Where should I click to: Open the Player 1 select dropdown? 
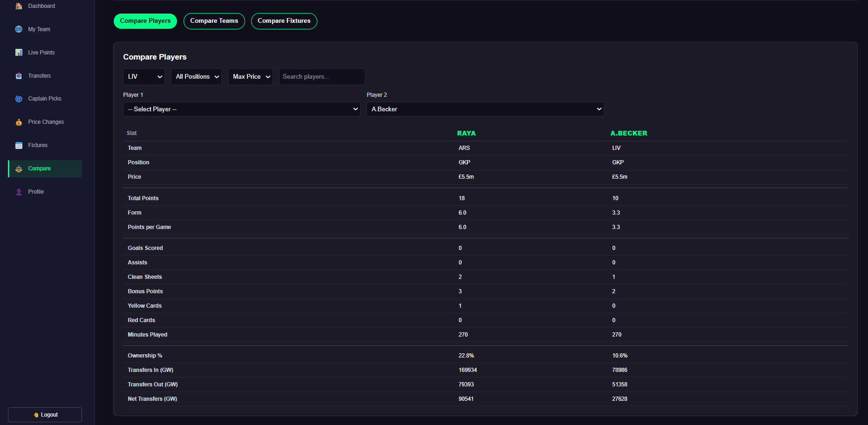pos(241,109)
